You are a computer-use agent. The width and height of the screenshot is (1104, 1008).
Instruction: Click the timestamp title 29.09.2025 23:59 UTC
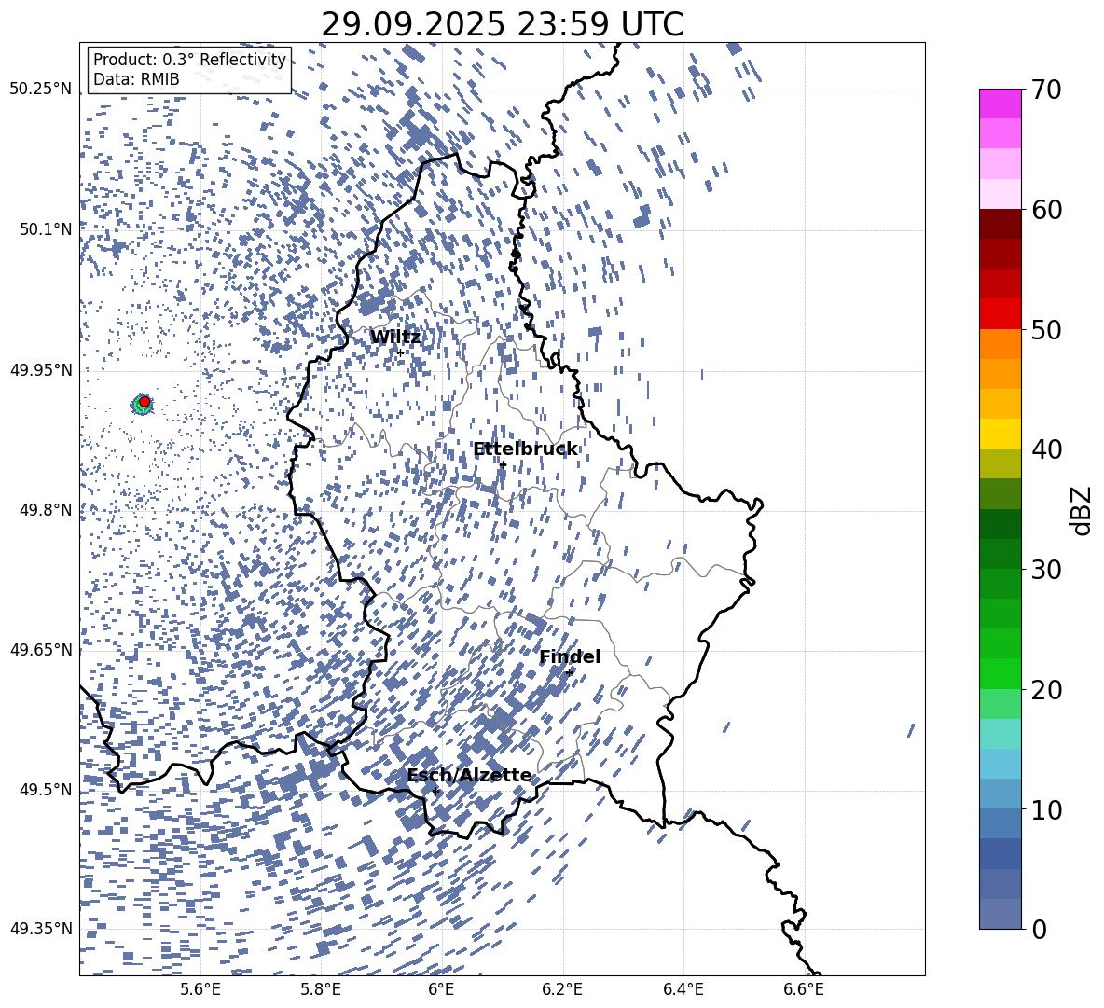point(502,24)
